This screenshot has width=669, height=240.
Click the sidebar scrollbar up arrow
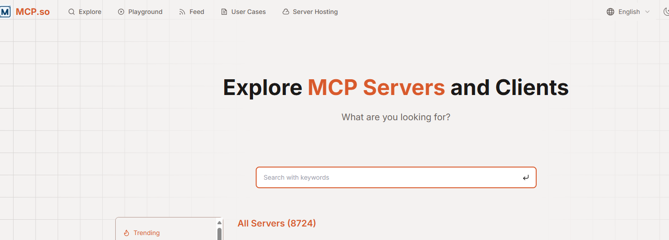[x=220, y=222]
